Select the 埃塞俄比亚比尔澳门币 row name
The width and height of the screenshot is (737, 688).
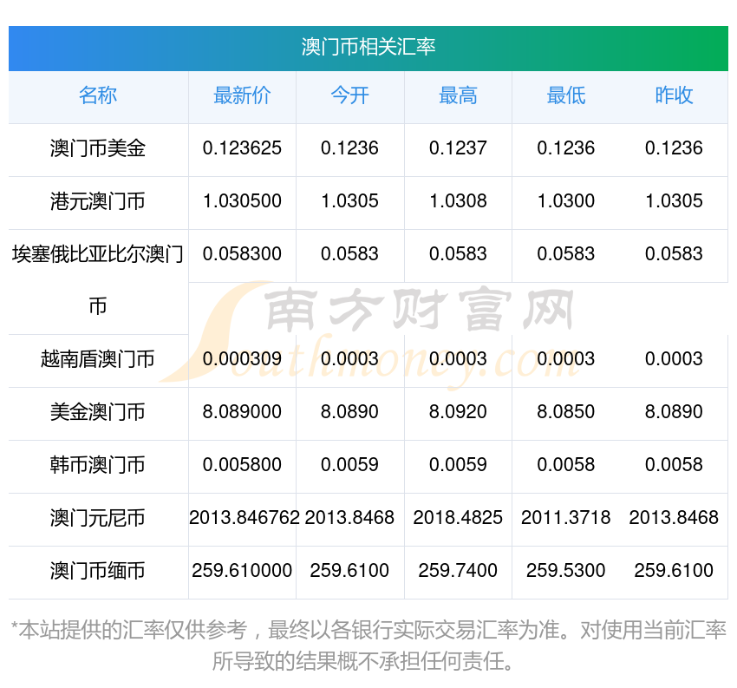pos(98,280)
